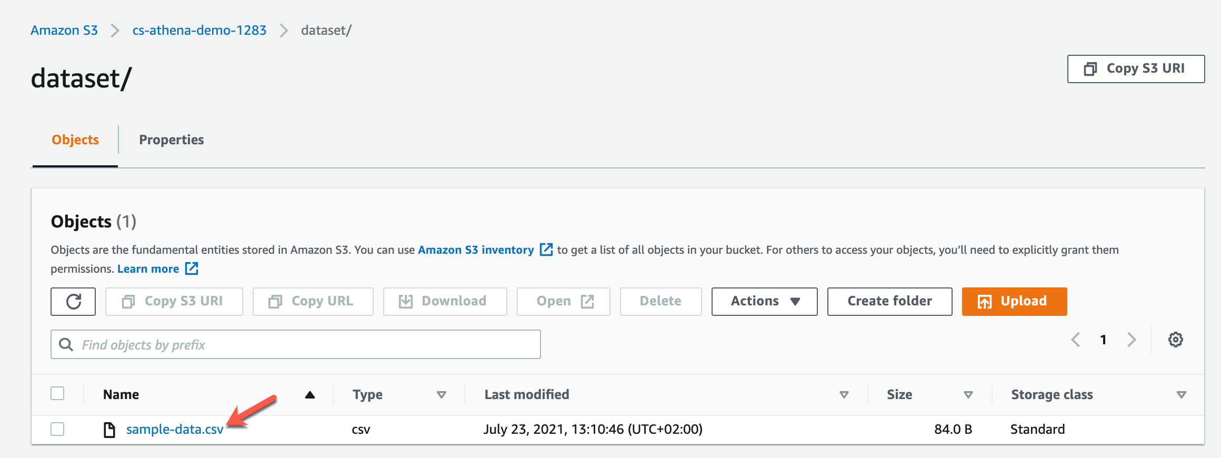Click the previous page arrow
Image resolution: width=1221 pixels, height=458 pixels.
click(1076, 340)
